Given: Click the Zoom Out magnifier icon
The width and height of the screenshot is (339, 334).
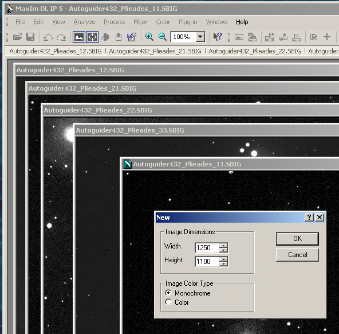Looking at the screenshot, I should point(163,37).
